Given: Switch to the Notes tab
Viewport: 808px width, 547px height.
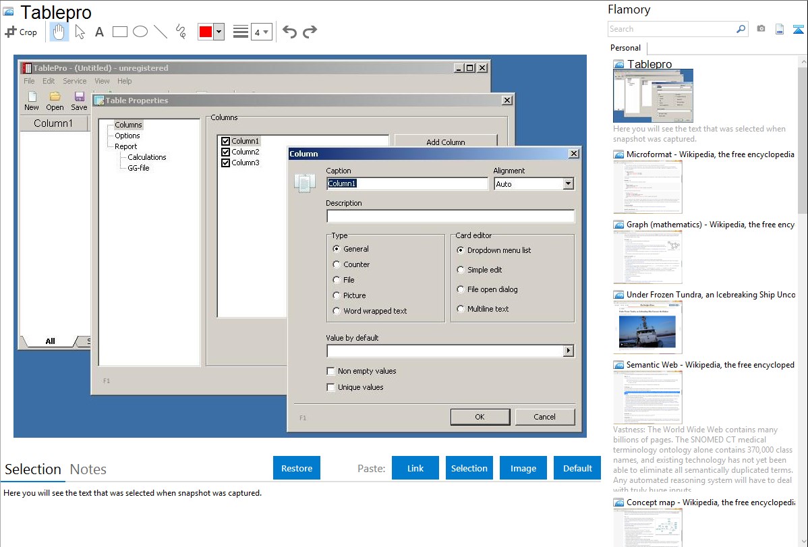Looking at the screenshot, I should pos(88,469).
